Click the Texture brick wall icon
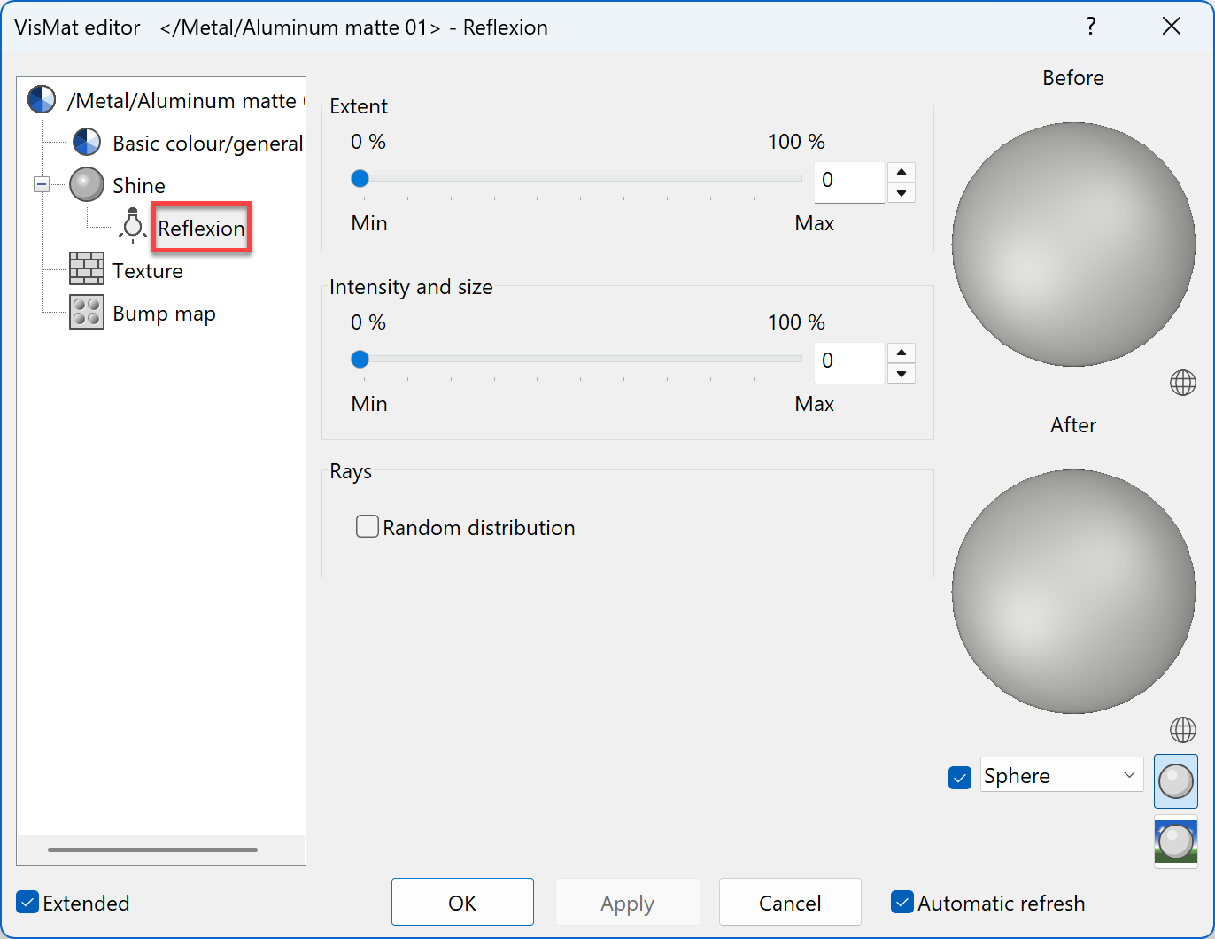This screenshot has height=939, width=1215. pyautogui.click(x=87, y=270)
